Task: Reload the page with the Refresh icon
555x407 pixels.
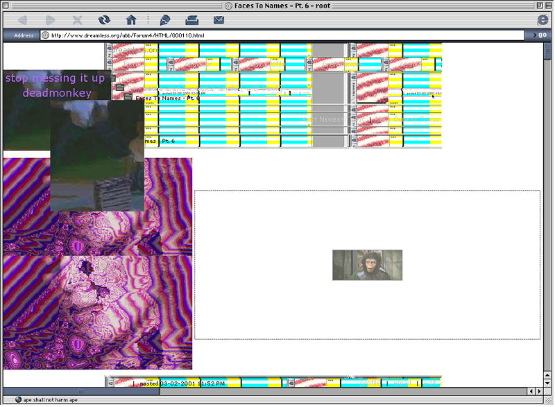Action: coord(104,20)
